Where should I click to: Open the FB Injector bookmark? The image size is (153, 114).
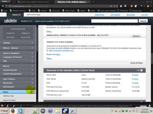tap(123, 11)
